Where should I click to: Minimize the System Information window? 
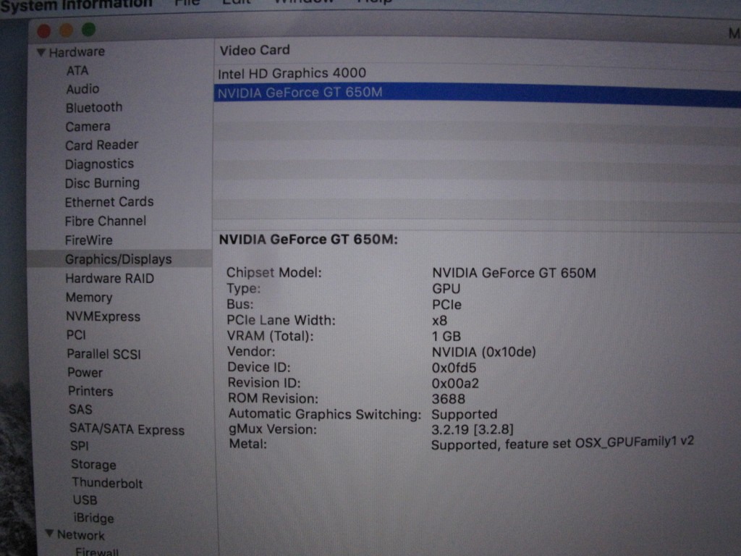tap(66, 30)
